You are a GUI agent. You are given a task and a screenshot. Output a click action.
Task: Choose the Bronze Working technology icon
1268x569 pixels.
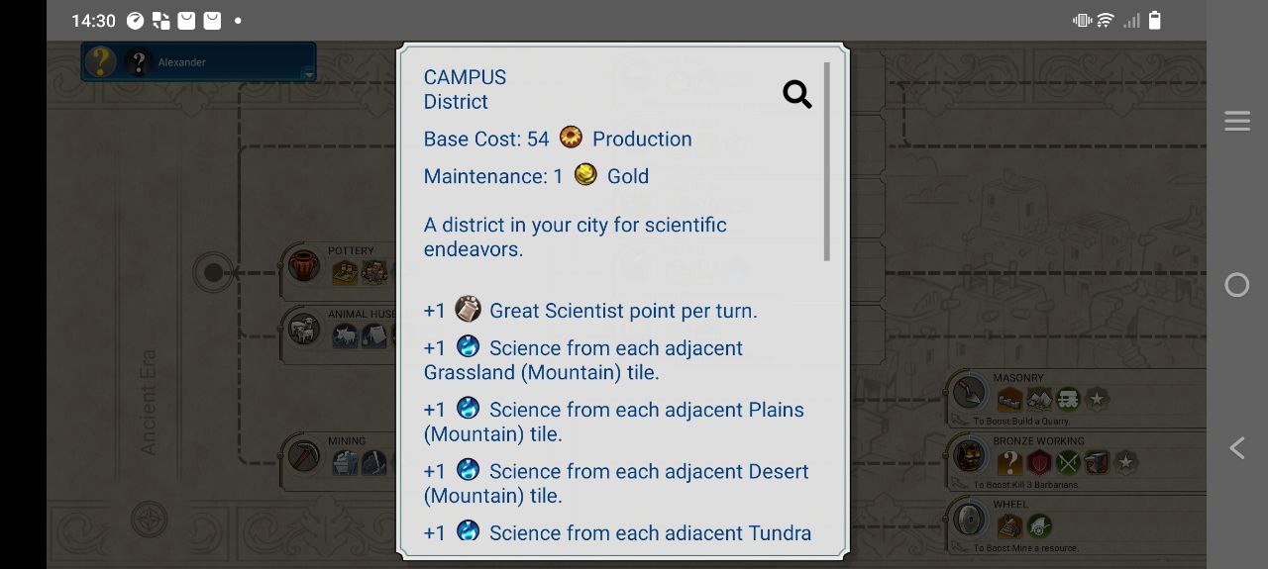pyautogui.click(x=970, y=456)
